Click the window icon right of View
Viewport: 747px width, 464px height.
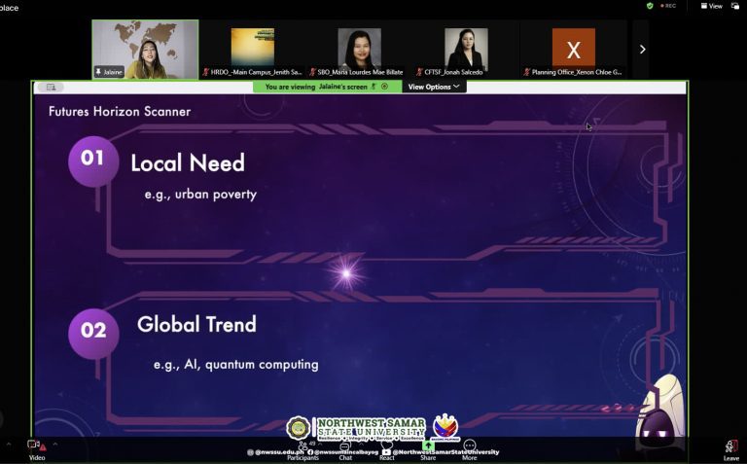click(x=735, y=6)
